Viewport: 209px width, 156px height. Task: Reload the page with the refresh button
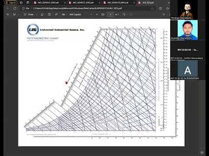(15, 8)
